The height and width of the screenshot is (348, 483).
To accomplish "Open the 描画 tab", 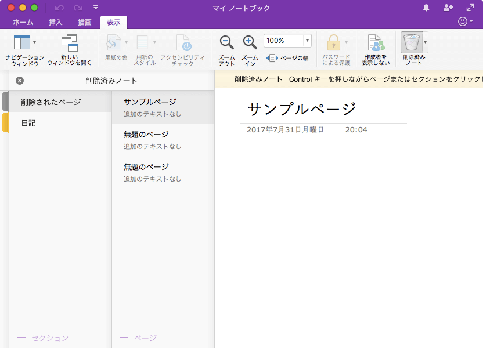I will (85, 23).
